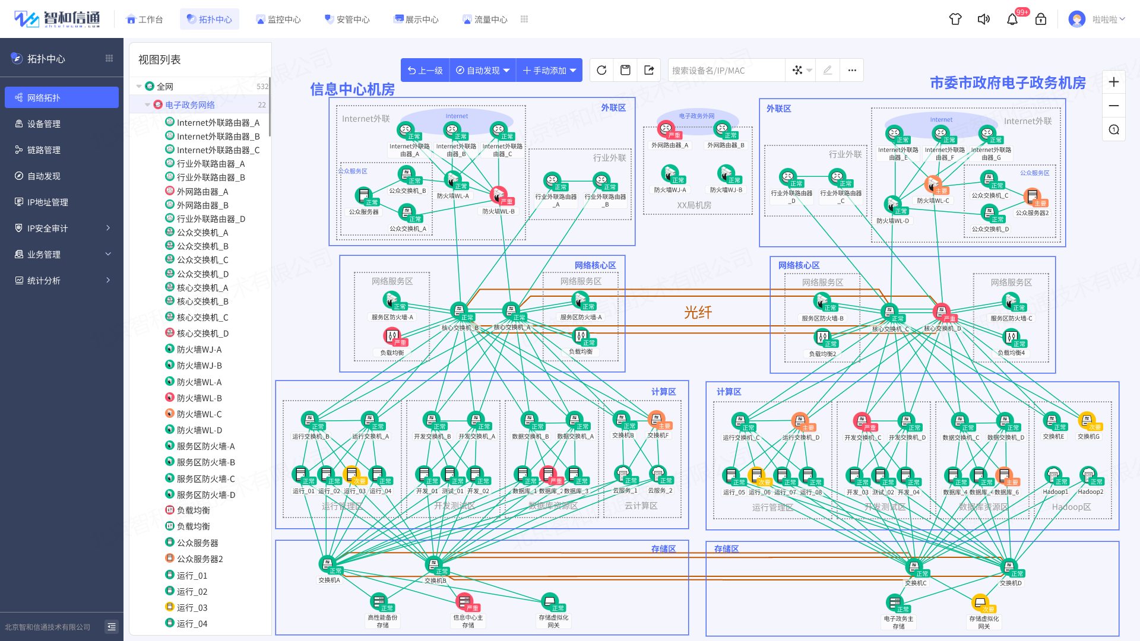The width and height of the screenshot is (1140, 641).
Task: Select 防火墙WL-B in the view list
Action: [x=199, y=398]
